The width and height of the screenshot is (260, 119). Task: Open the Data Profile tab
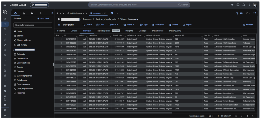158,31
